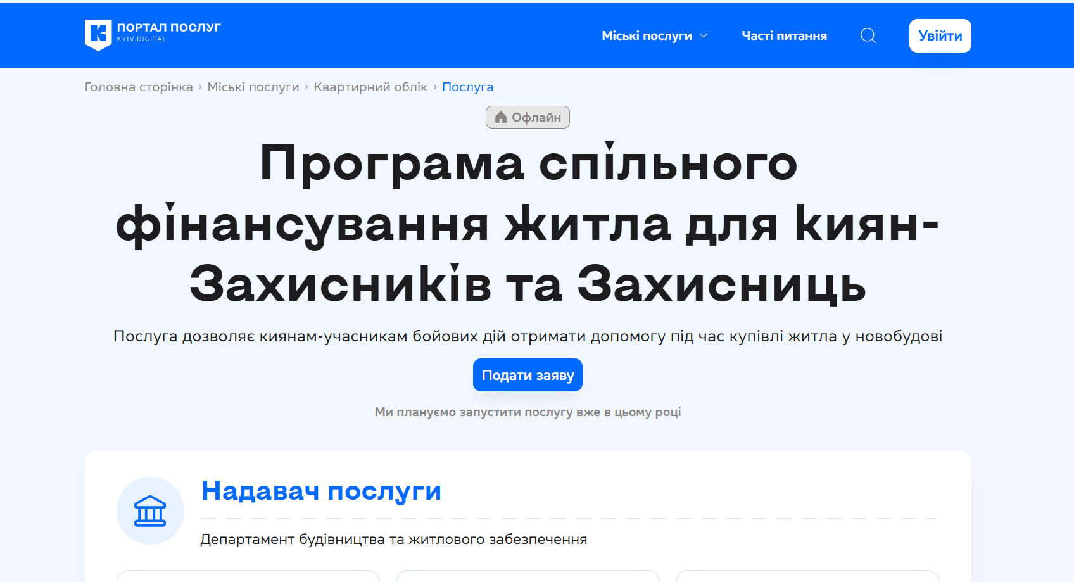Open Міські послуги breadcrumb link
The width and height of the screenshot is (1074, 582).
[x=253, y=87]
